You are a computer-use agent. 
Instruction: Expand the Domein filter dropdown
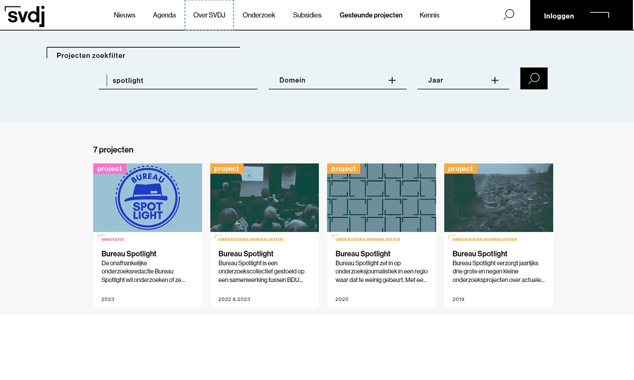(x=337, y=80)
